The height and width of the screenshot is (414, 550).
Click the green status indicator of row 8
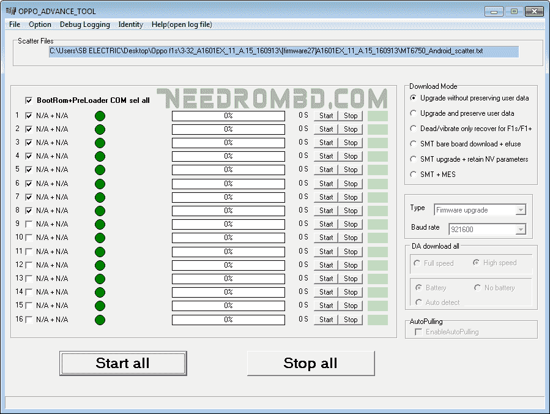[100, 211]
